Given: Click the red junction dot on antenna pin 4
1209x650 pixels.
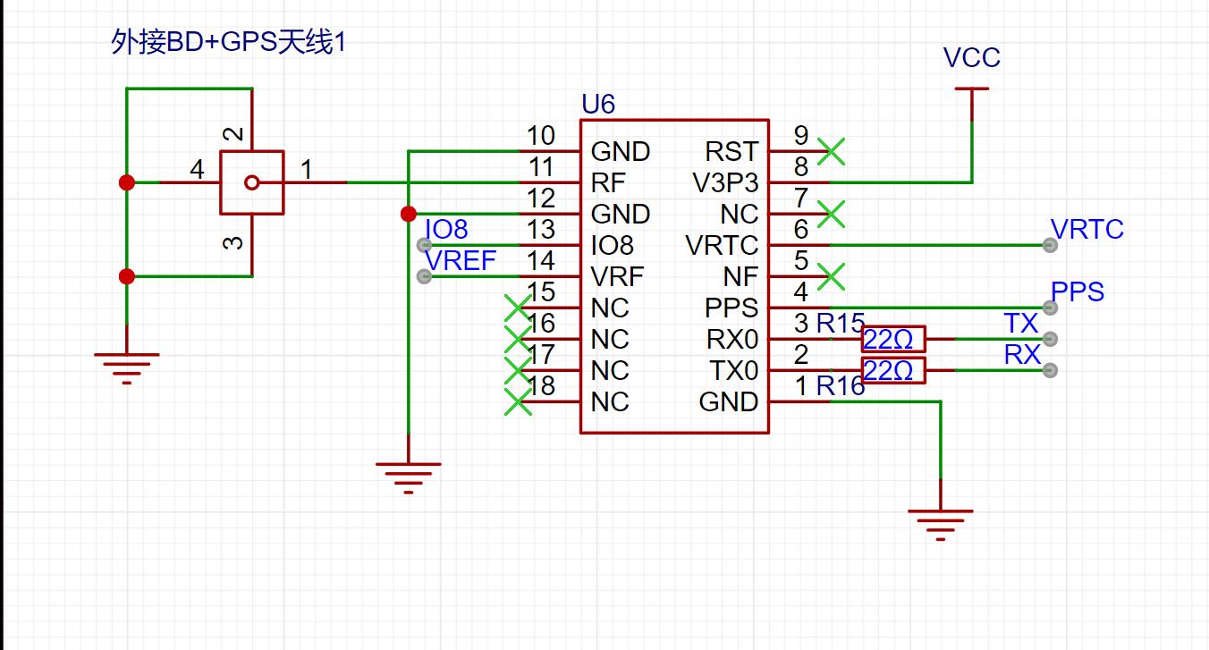Looking at the screenshot, I should tap(127, 182).
